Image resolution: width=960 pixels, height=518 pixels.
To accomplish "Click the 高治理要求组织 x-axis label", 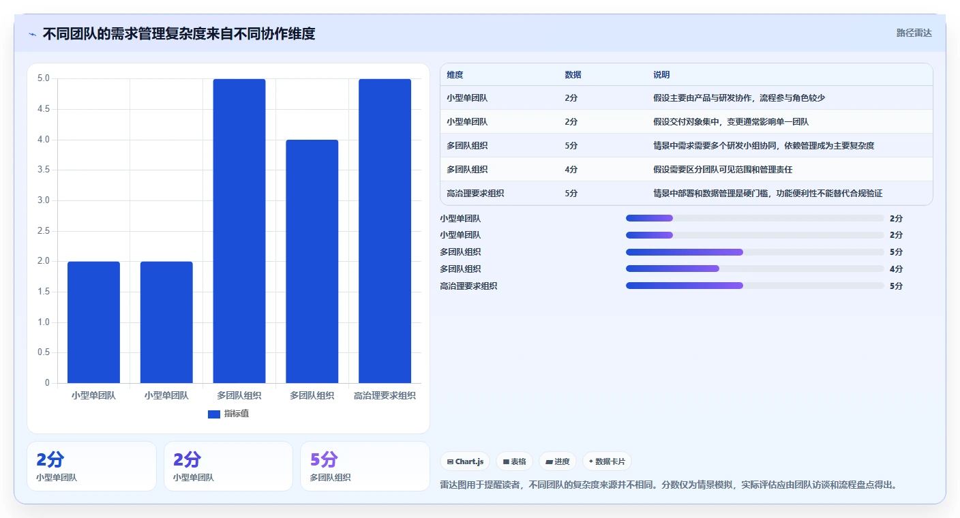I will coord(385,395).
